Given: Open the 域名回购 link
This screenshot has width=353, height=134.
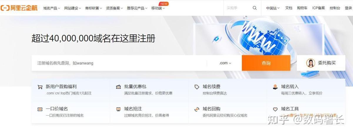Looking at the screenshot, I should [x=212, y=109].
